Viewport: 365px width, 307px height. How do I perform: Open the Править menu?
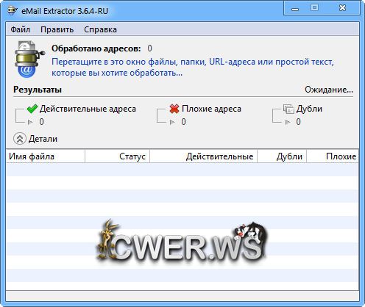[57, 29]
